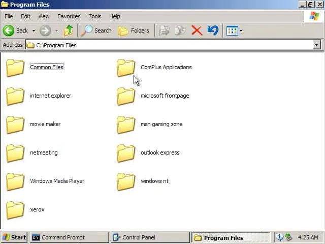The image size is (325, 244).
Task: Open the Favorites menu
Action: pyautogui.click(x=69, y=16)
